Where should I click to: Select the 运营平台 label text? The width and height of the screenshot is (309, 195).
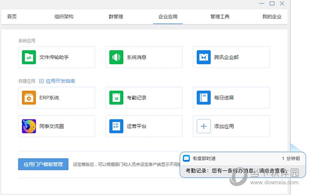[136, 126]
